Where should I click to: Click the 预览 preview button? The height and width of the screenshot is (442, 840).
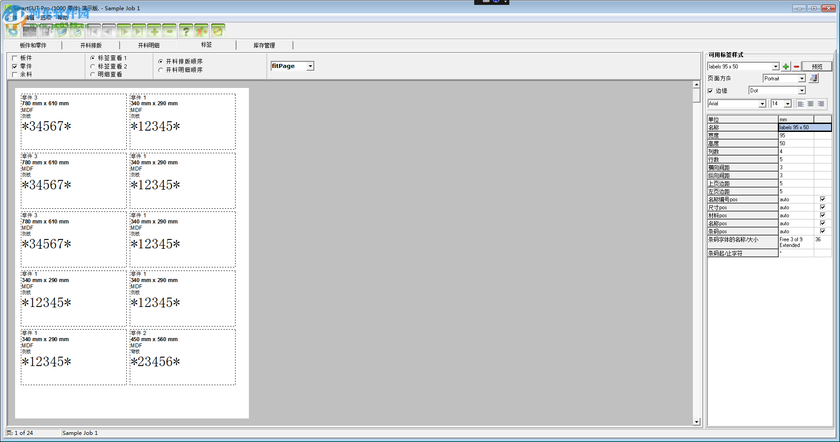tap(817, 67)
